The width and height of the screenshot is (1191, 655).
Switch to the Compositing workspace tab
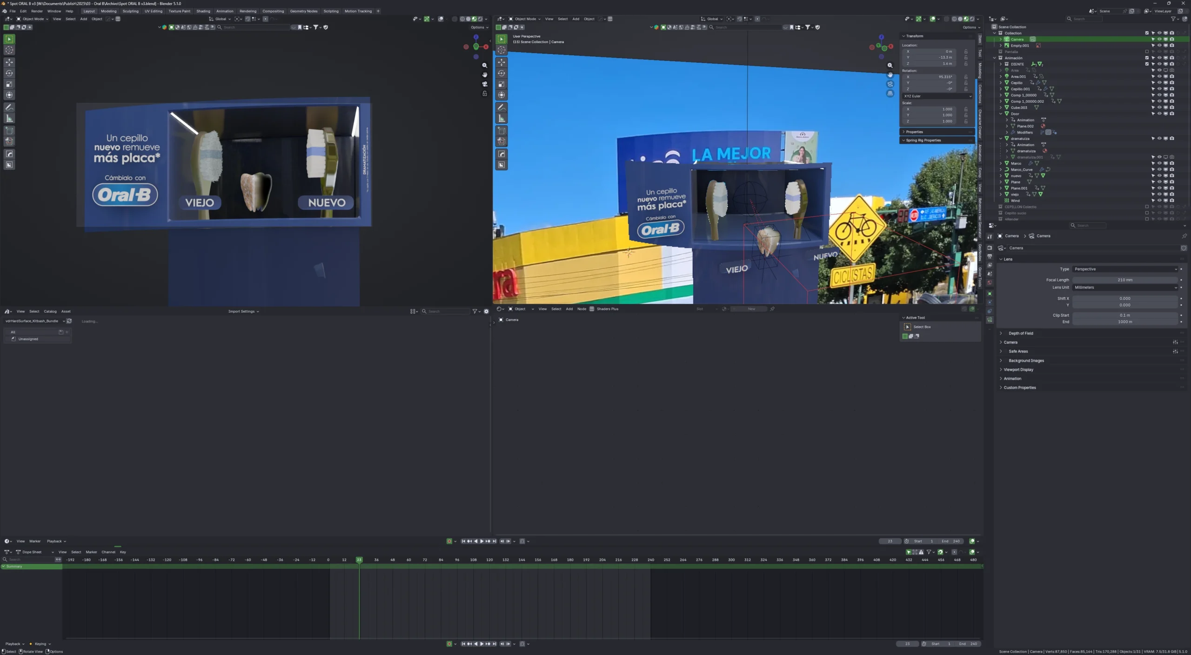273,11
